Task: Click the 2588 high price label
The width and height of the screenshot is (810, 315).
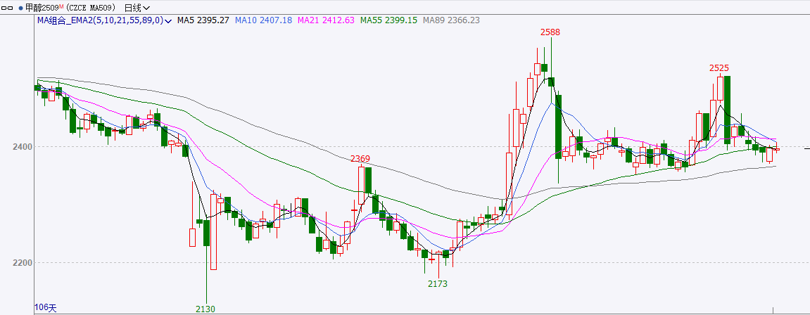Action: click(550, 32)
